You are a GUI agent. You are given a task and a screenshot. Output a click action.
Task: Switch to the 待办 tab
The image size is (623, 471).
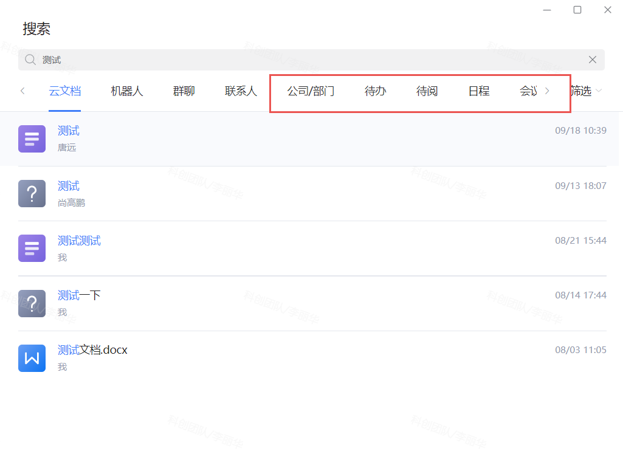pyautogui.click(x=375, y=91)
